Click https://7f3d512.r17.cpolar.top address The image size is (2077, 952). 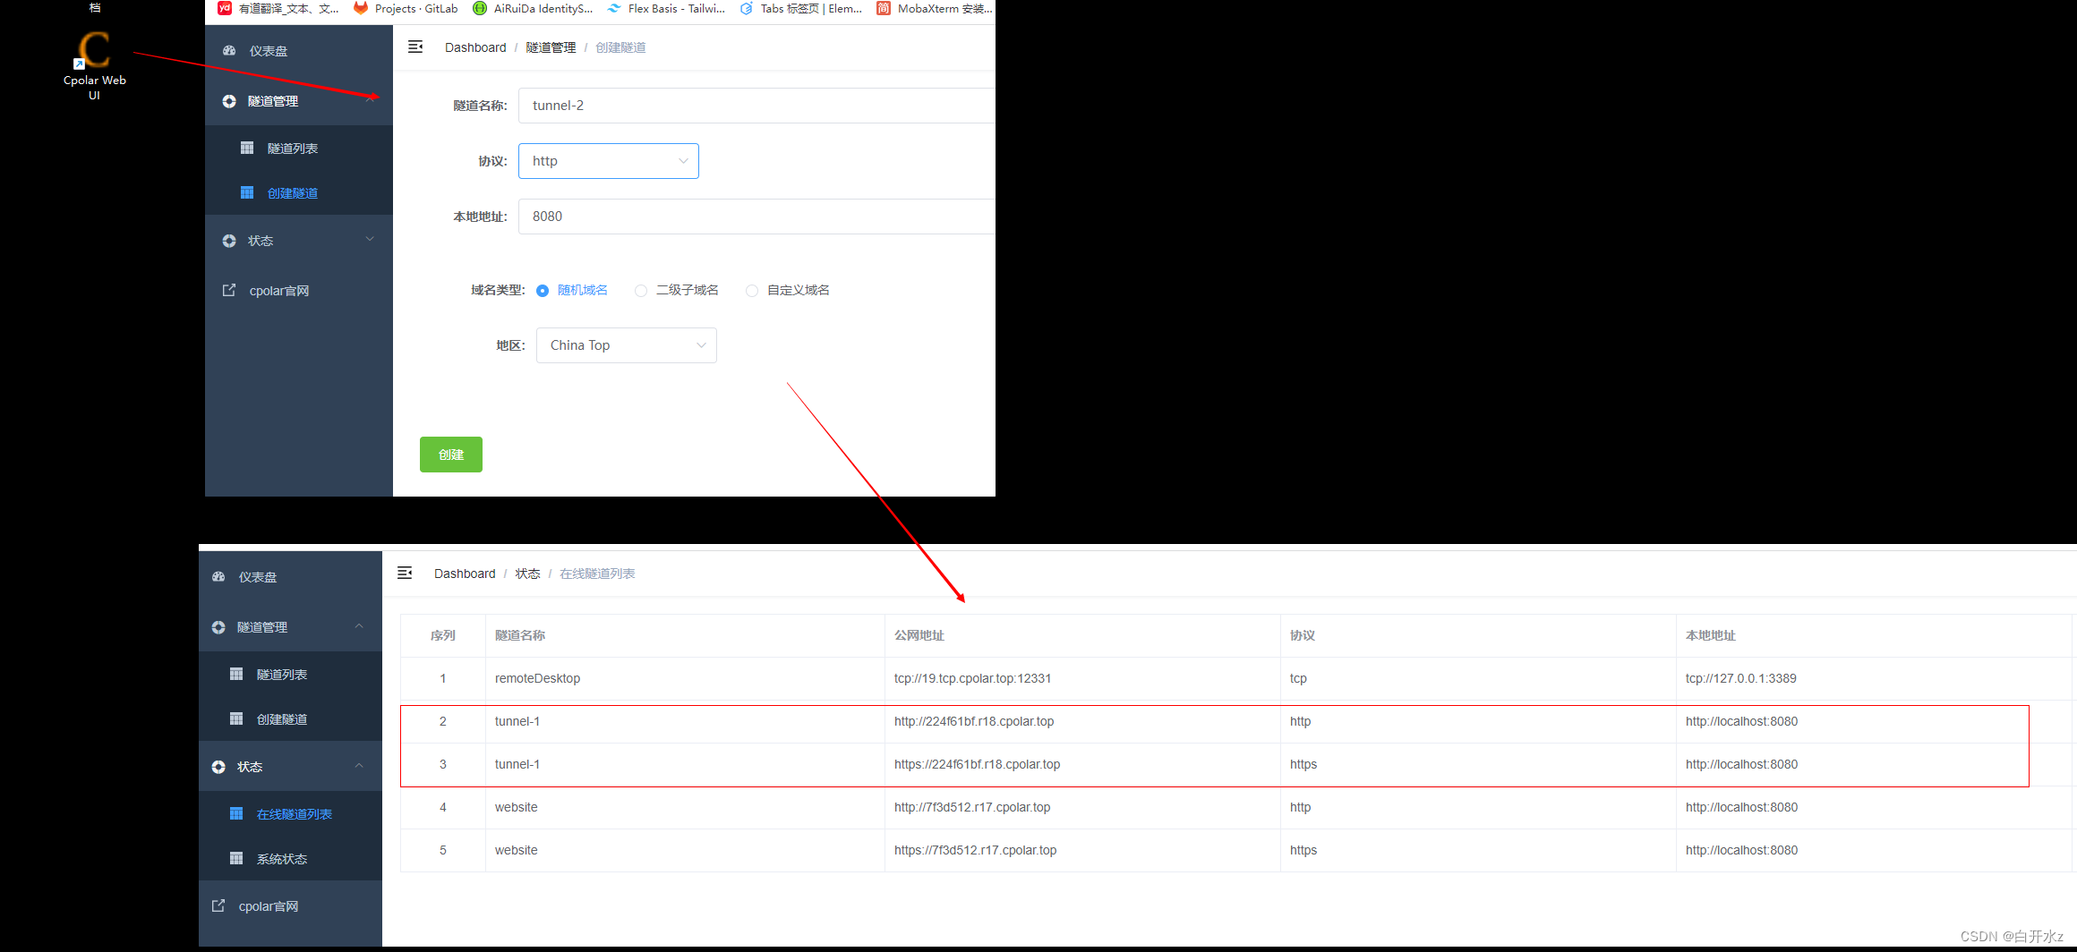point(976,850)
